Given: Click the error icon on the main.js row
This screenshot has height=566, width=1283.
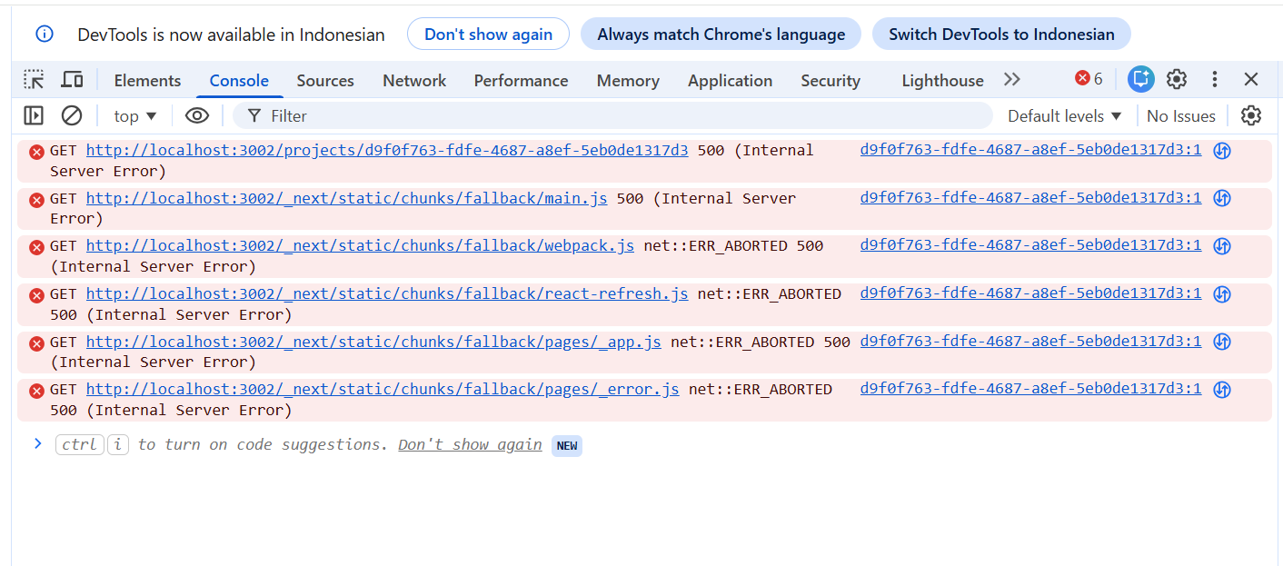Looking at the screenshot, I should [36, 200].
